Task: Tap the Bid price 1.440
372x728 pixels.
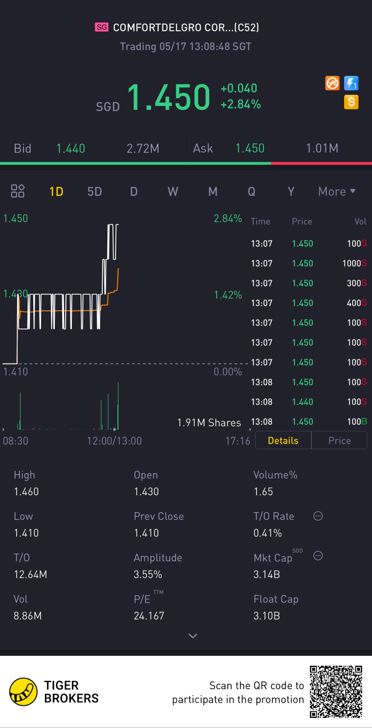Action: [71, 148]
